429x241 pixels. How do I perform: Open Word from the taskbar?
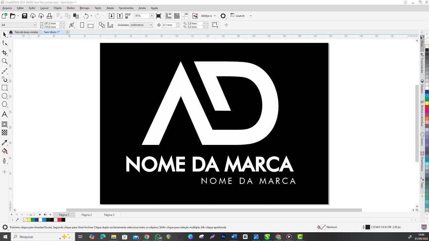click(x=234, y=237)
